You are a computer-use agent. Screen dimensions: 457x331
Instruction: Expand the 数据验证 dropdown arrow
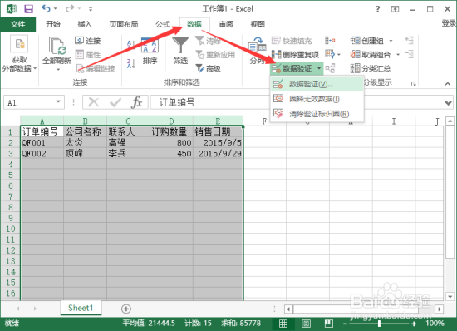point(319,68)
